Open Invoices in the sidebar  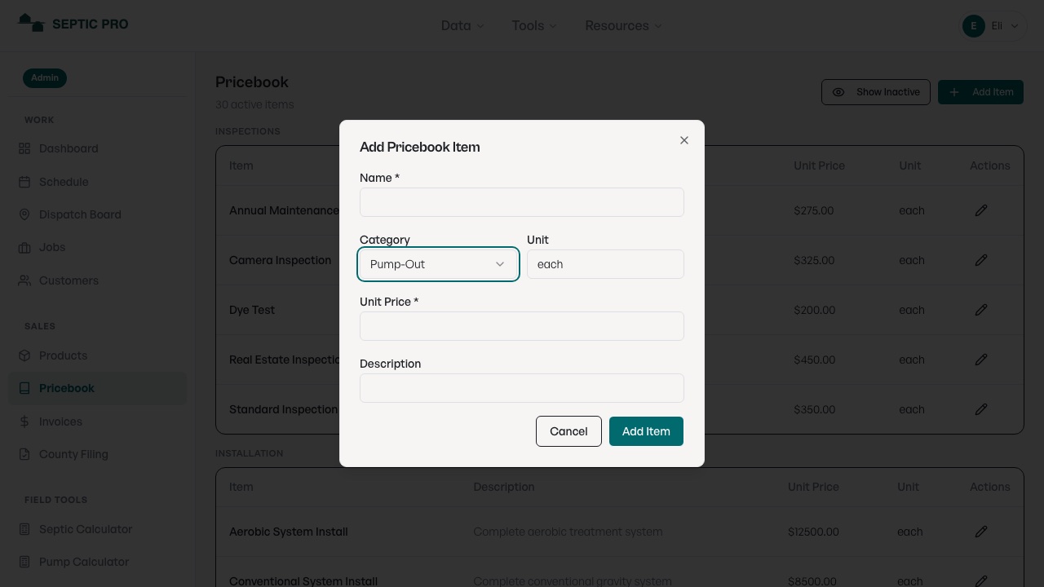click(97, 421)
